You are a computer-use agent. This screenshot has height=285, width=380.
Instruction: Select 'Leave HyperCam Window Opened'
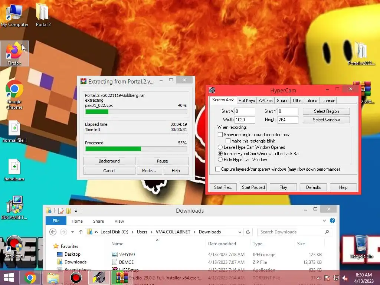(220, 147)
